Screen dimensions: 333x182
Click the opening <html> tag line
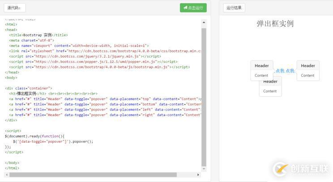tap(11, 25)
